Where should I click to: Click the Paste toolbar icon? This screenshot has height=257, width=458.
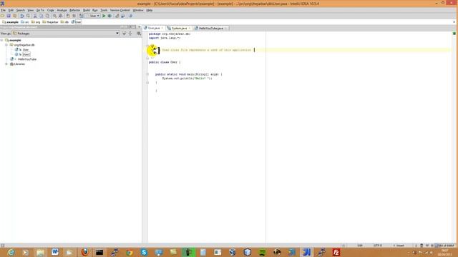47,16
